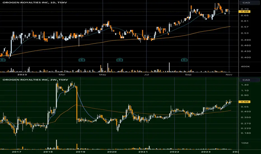Click the May label on the time axis
Screen dimensions: 261x154
point(103,74)
